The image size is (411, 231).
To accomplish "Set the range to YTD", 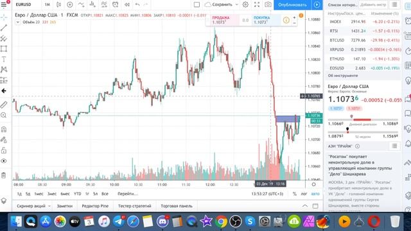I will (77, 194).
